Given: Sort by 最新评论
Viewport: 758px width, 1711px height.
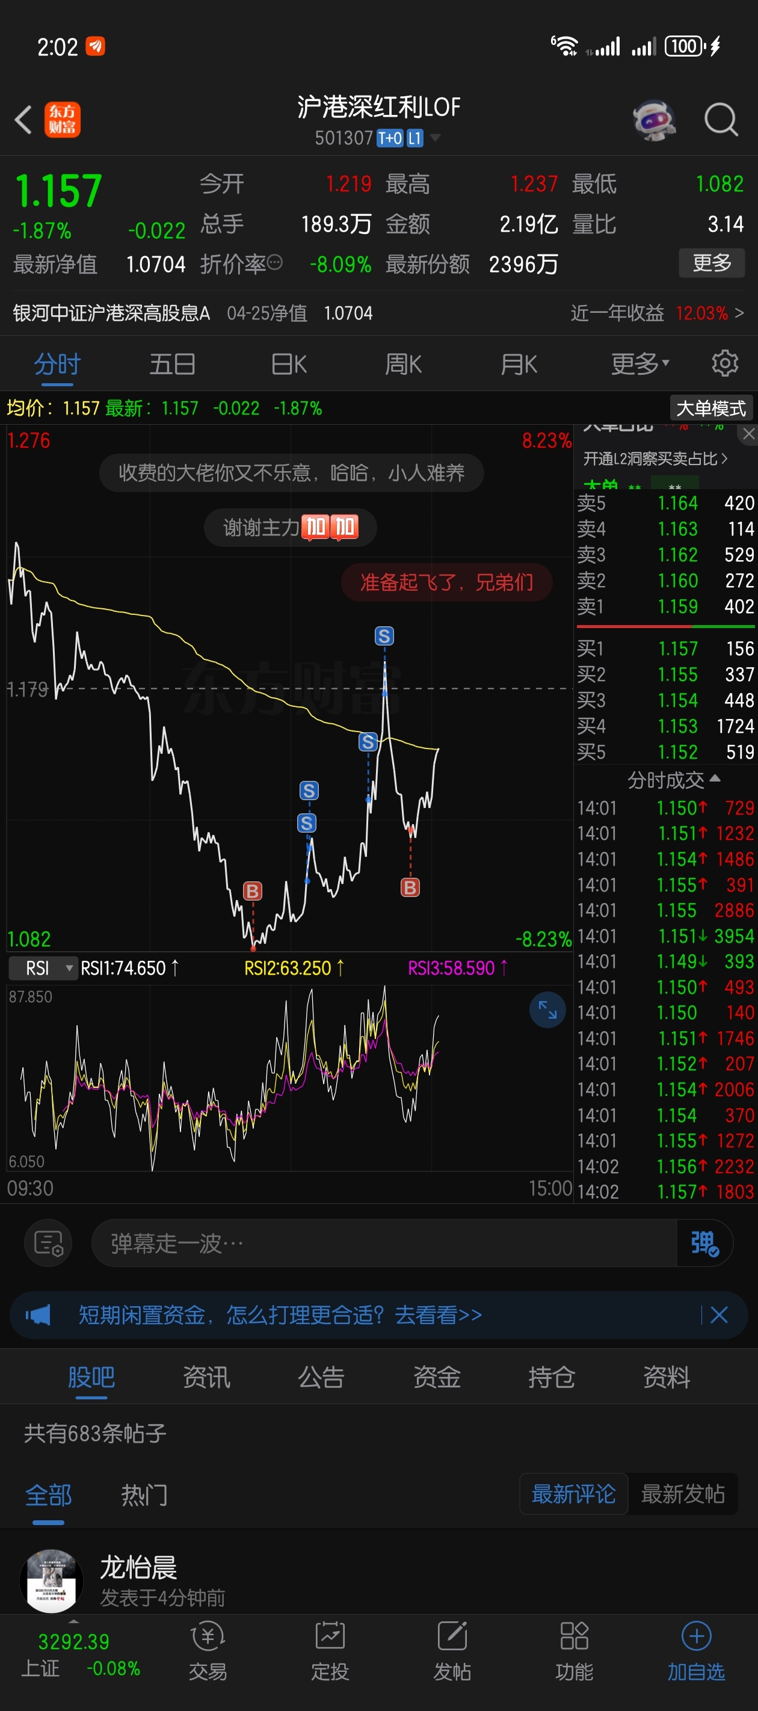Looking at the screenshot, I should [x=573, y=1494].
